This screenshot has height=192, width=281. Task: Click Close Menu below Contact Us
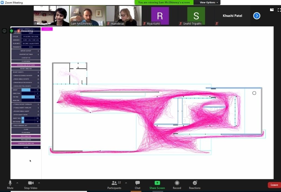coord(26,61)
